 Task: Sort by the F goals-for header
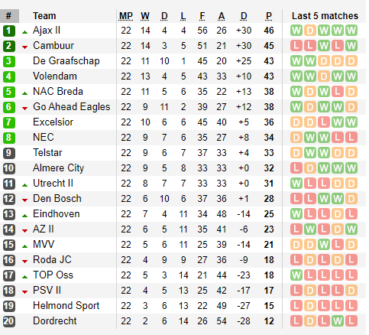202,16
